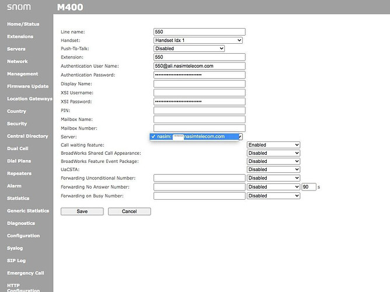Select the nasim server option
390x292 pixels.
click(x=194, y=137)
